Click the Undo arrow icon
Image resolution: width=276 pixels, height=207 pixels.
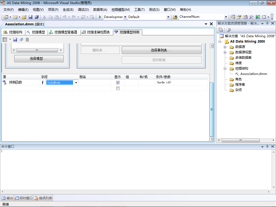tap(65, 17)
